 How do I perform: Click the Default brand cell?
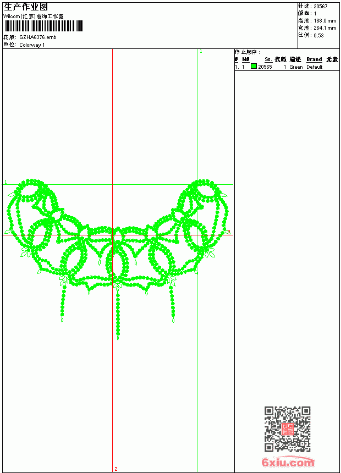click(x=315, y=67)
